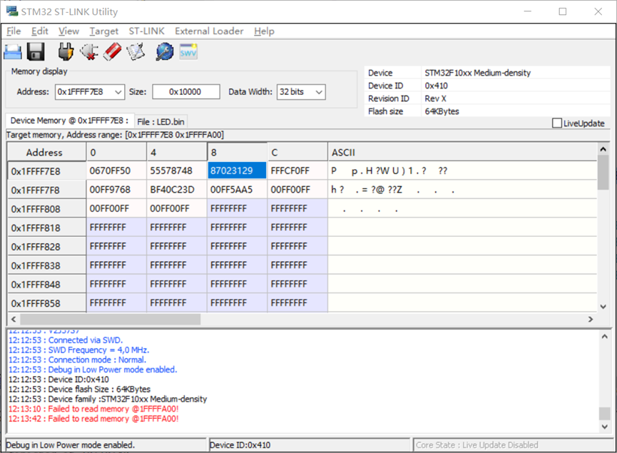Click the Address column header

pyautogui.click(x=47, y=153)
